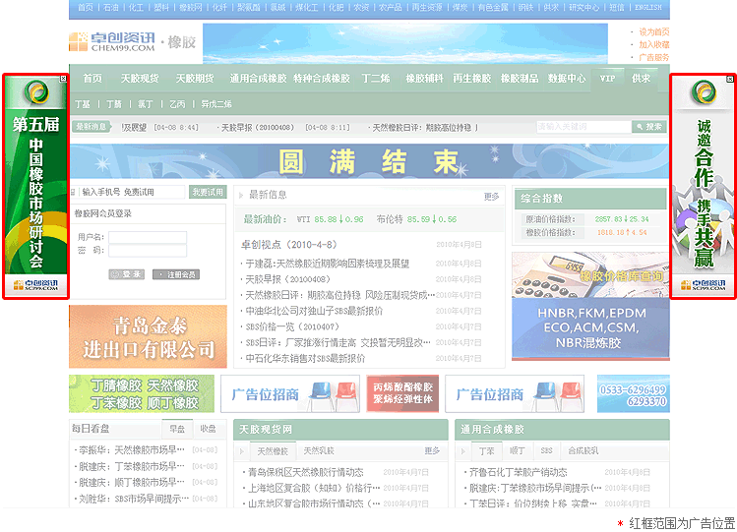The height and width of the screenshot is (532, 737).
Task: Select SBS tab
Action: click(x=546, y=451)
